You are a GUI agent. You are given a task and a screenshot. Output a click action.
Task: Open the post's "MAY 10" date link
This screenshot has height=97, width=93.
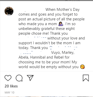pos(9,92)
